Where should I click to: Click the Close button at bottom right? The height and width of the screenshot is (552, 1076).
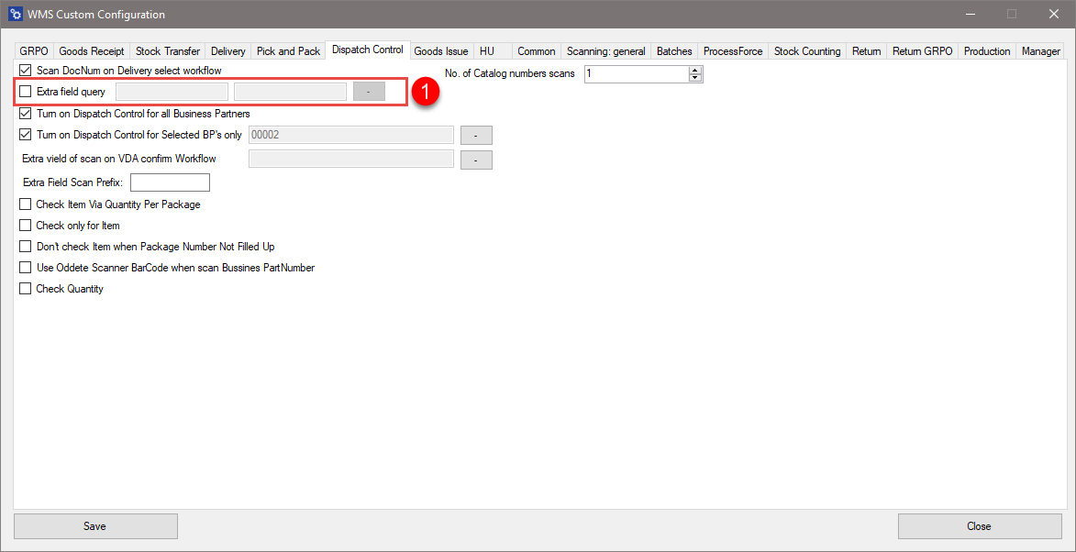click(x=979, y=526)
